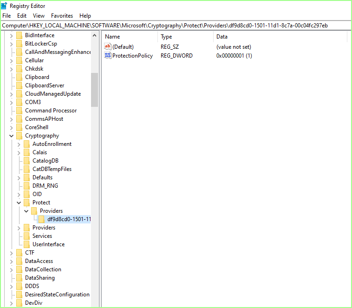Select the DataCollection key label
Screen dimensions: 352x308
pyautogui.click(x=43, y=269)
